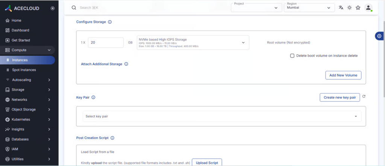This screenshot has height=166, width=385.
Task: Open the user profile avatar
Action: (368, 7)
